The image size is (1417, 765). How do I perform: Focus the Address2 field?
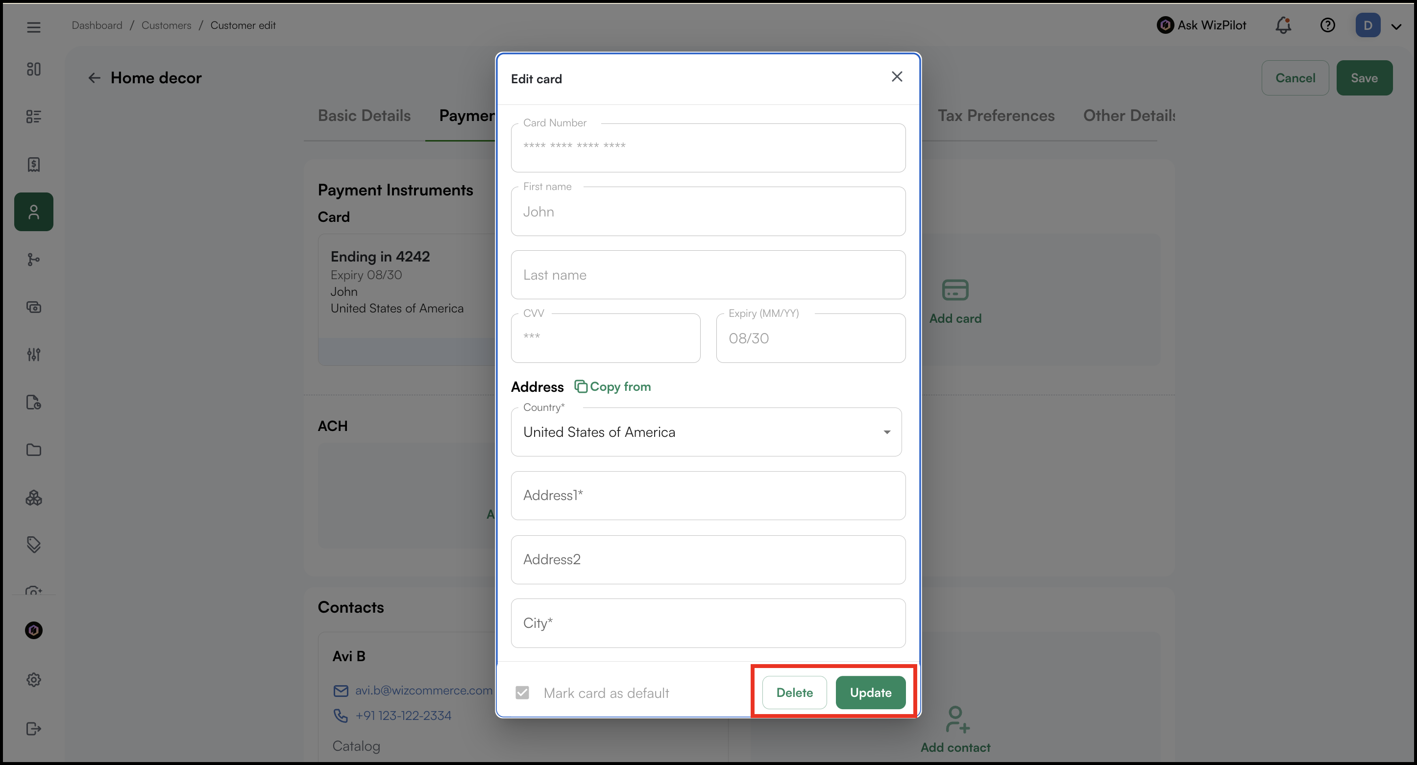coord(708,559)
